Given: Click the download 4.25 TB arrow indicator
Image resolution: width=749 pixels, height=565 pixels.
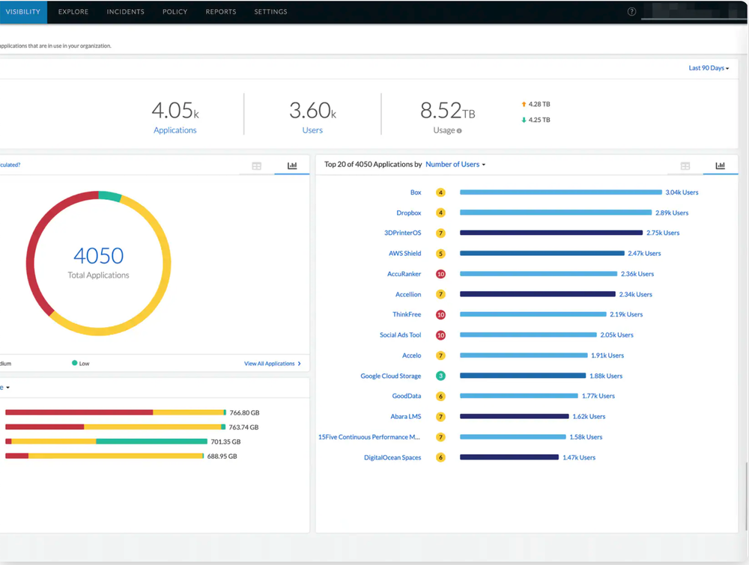Looking at the screenshot, I should click(x=524, y=120).
